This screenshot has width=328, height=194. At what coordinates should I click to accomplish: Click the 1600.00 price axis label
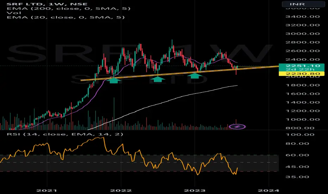pyautogui.click(x=303, y=94)
